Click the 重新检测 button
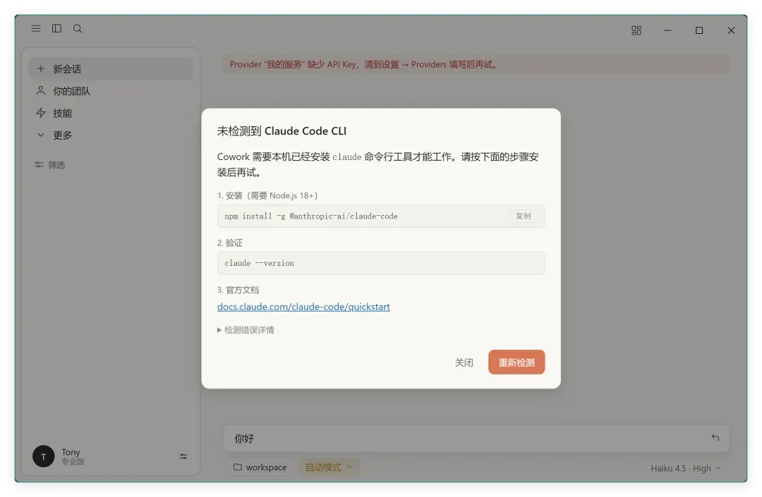The image size is (762, 497). tap(516, 362)
